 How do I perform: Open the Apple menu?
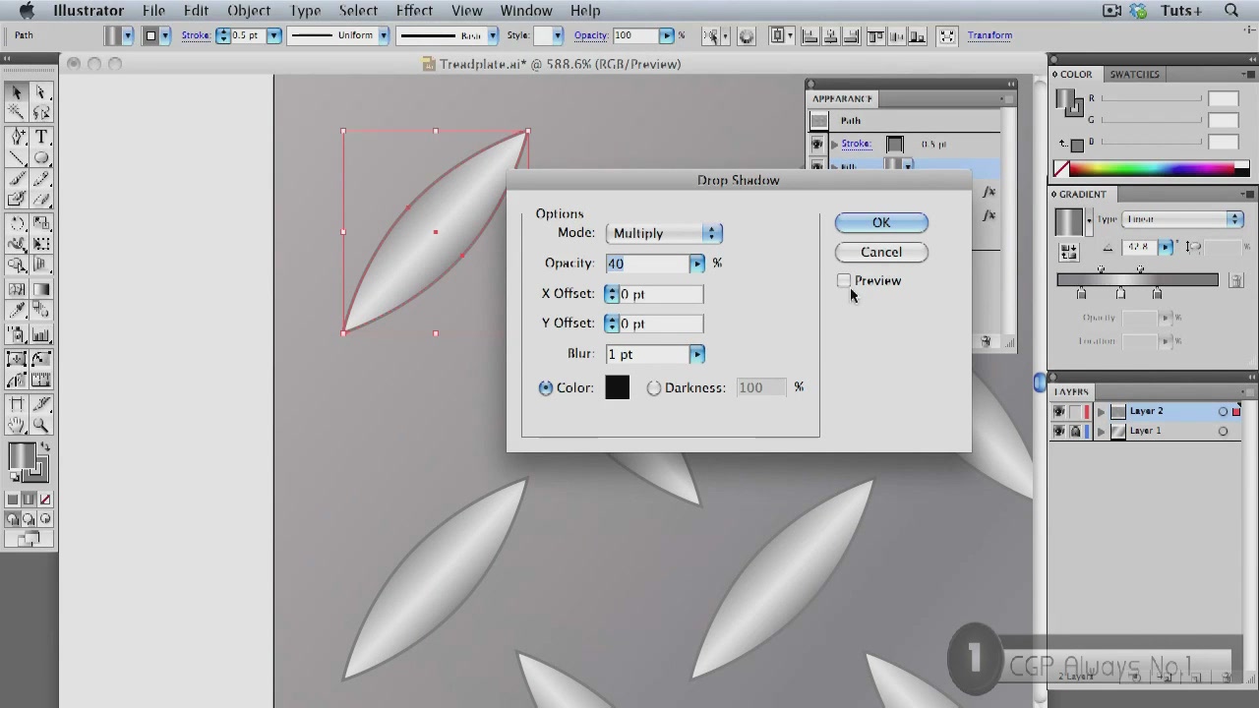tap(27, 11)
